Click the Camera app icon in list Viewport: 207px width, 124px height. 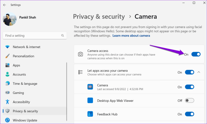[90, 87]
